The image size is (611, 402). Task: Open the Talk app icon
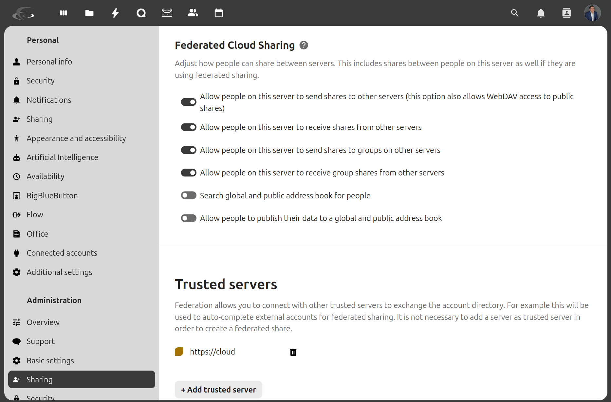[141, 13]
